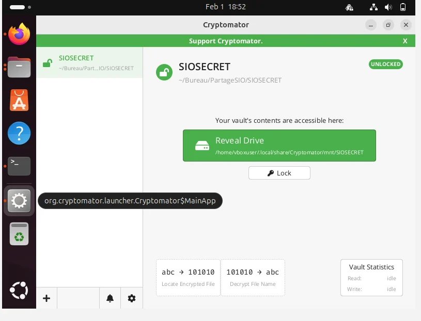This screenshot has width=421, height=321.
Task: Close the Cryptomator window
Action: coord(406,25)
